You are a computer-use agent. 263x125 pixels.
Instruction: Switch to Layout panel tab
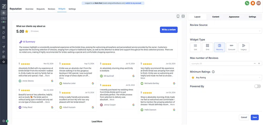click(198, 17)
